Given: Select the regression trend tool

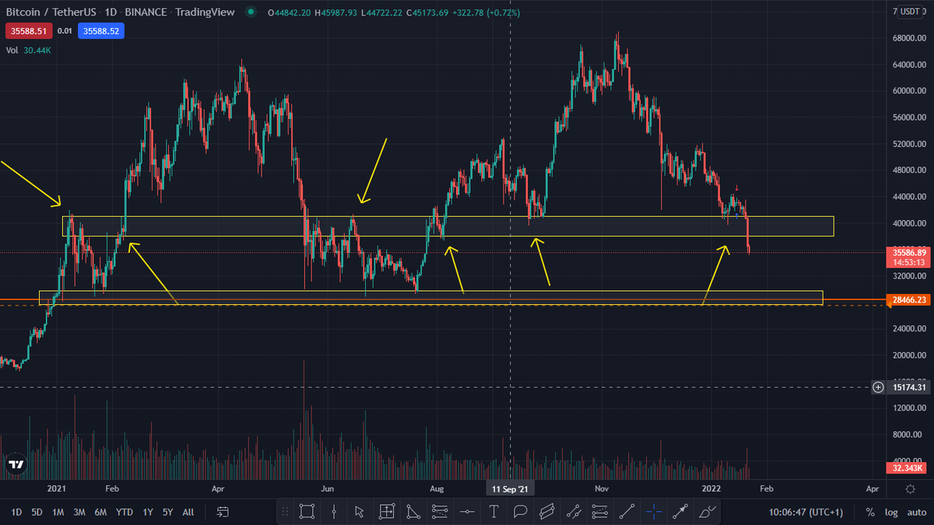Looking at the screenshot, I should tap(574, 512).
